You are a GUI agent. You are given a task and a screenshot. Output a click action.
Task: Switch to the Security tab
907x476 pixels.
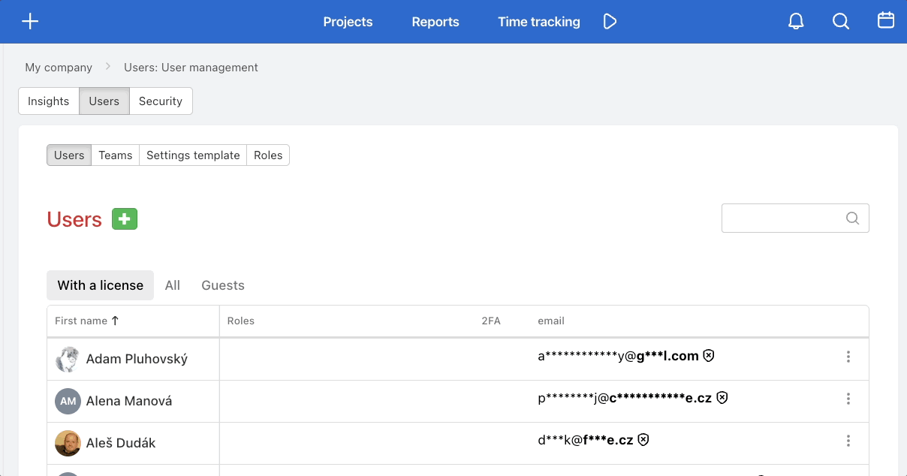point(161,101)
